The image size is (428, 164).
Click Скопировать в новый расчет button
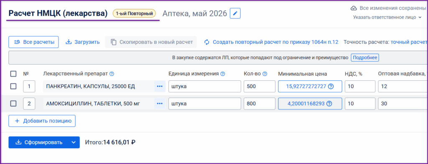click(151, 42)
